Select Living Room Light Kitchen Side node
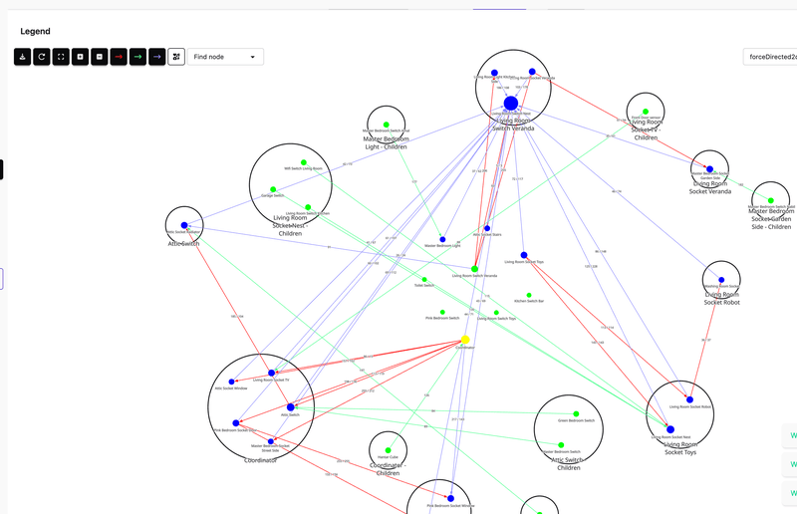Screen dimensions: 797x514 (x=494, y=73)
